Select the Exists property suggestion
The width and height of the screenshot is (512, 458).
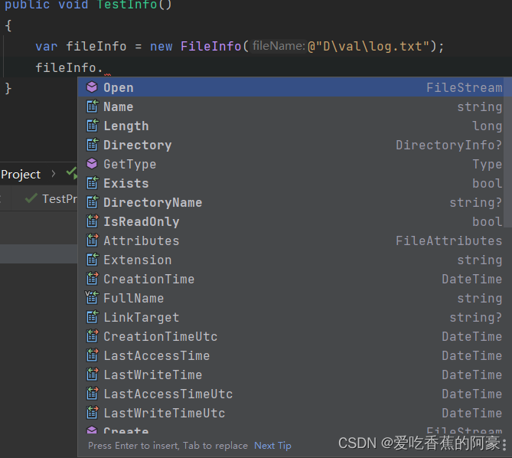tap(291, 183)
